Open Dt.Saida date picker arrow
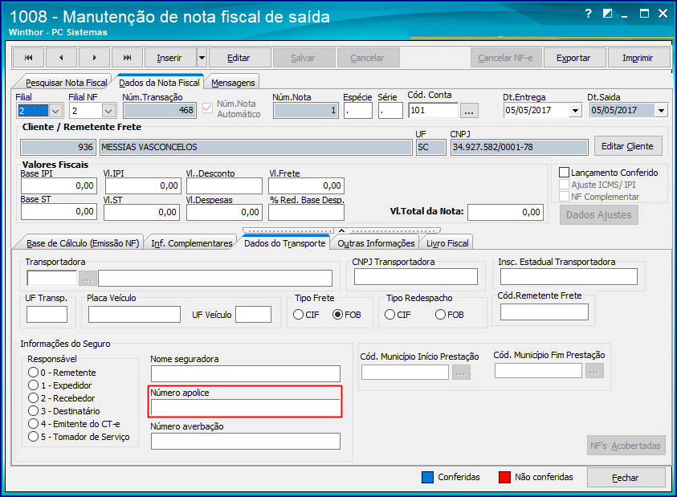The image size is (677, 497). (x=661, y=111)
